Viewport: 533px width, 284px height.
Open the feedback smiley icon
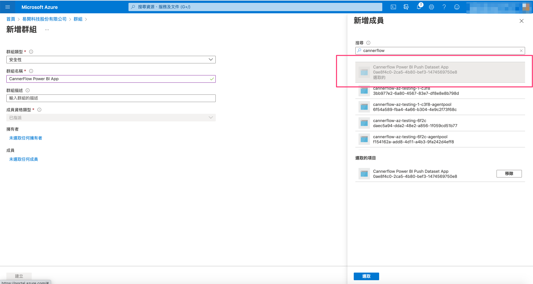click(x=457, y=7)
